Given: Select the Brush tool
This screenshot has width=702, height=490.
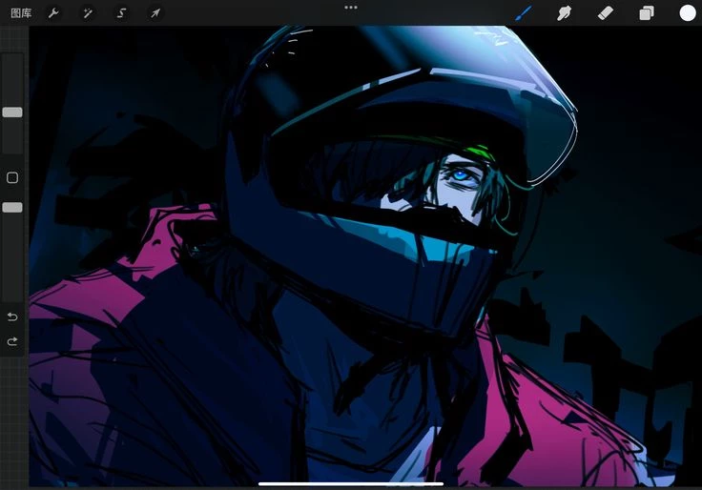Looking at the screenshot, I should click(524, 13).
